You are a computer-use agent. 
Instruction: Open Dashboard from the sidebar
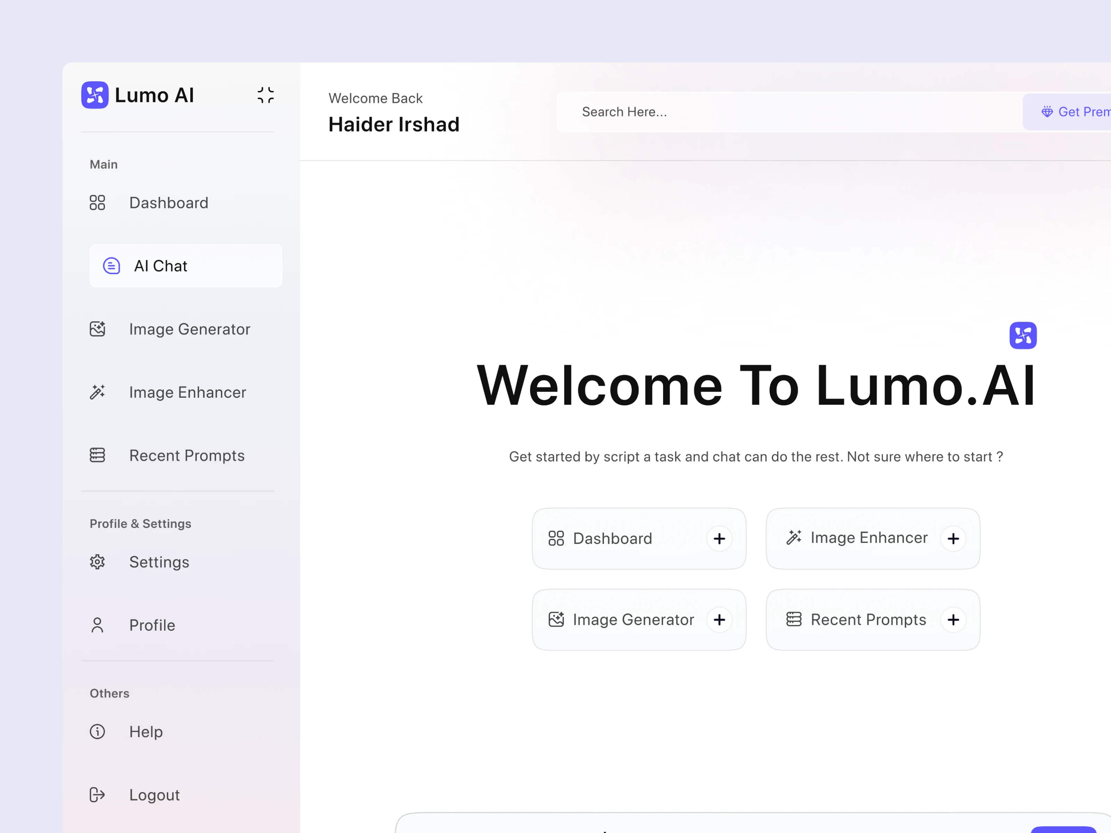168,203
